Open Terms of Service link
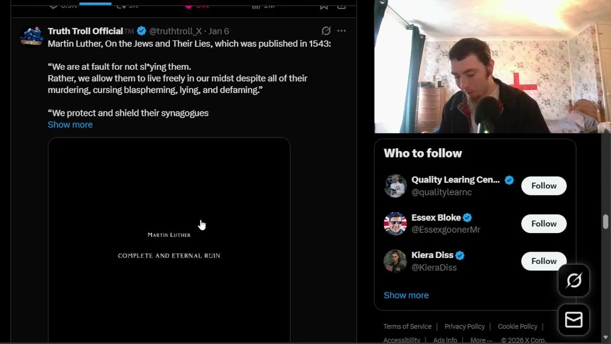This screenshot has width=611, height=344. pos(407,326)
